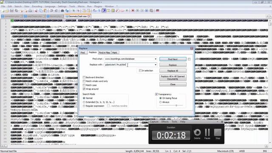Click the Undo toolbar icon
272x153 pixels.
coord(51,11)
